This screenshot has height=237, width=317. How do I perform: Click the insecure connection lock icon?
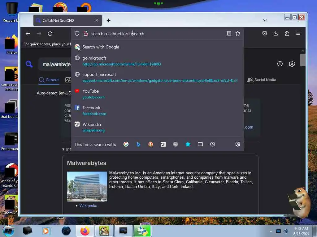(x=86, y=33)
